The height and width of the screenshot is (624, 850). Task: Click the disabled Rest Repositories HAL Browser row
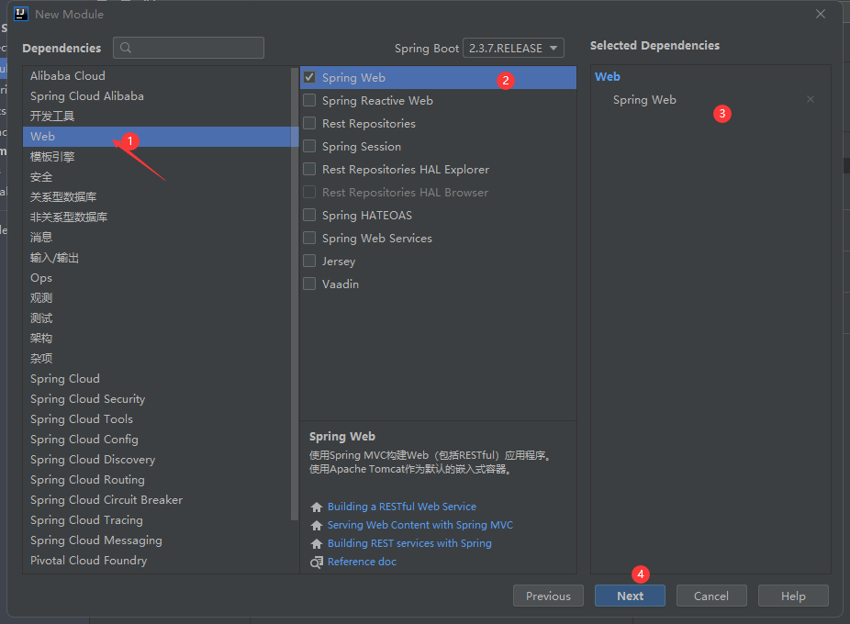[438, 192]
